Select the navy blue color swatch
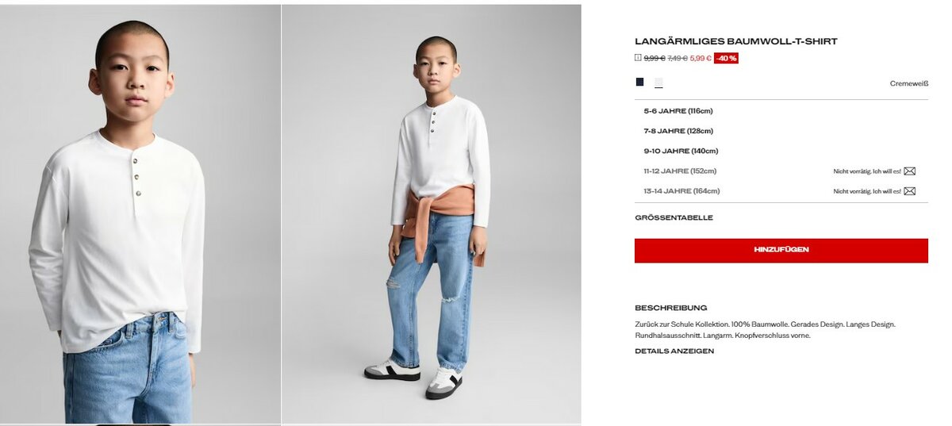 coord(639,82)
